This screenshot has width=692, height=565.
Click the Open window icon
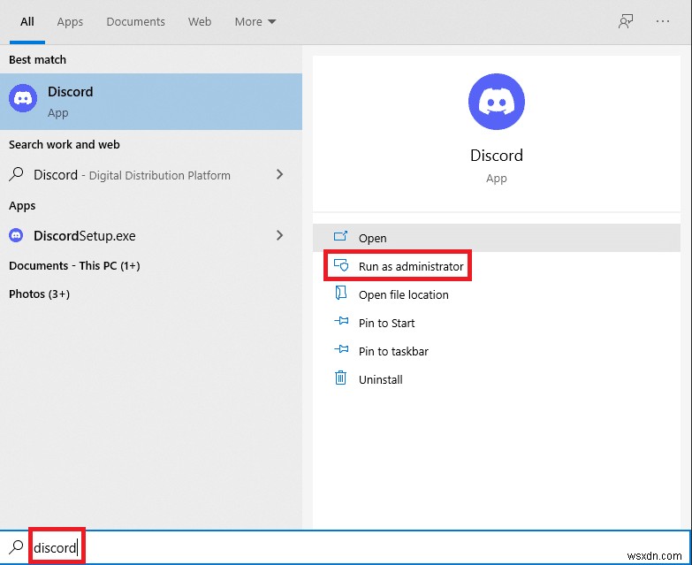[340, 236]
